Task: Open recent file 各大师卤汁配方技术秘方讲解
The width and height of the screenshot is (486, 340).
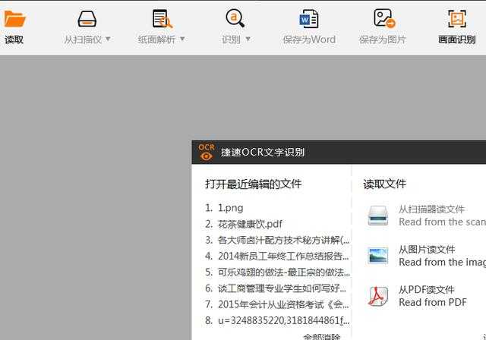Action: pos(277,240)
